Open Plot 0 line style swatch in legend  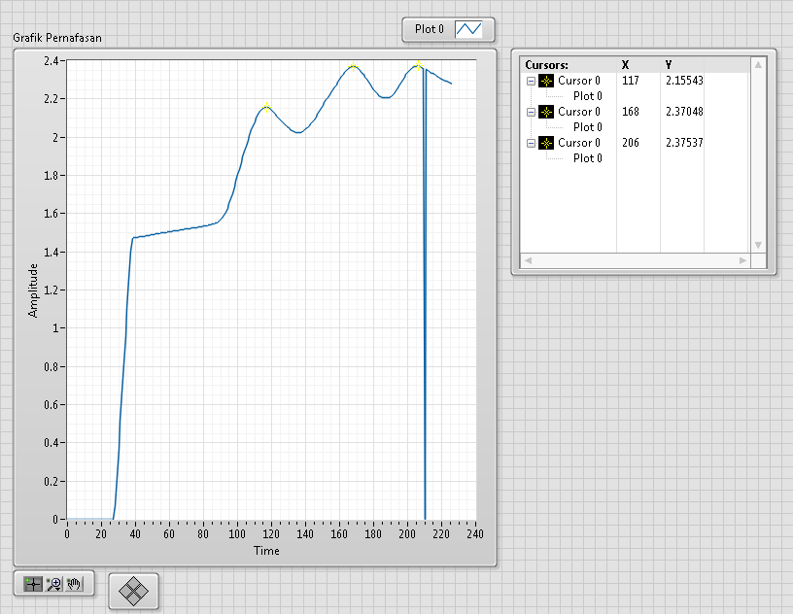pos(468,29)
